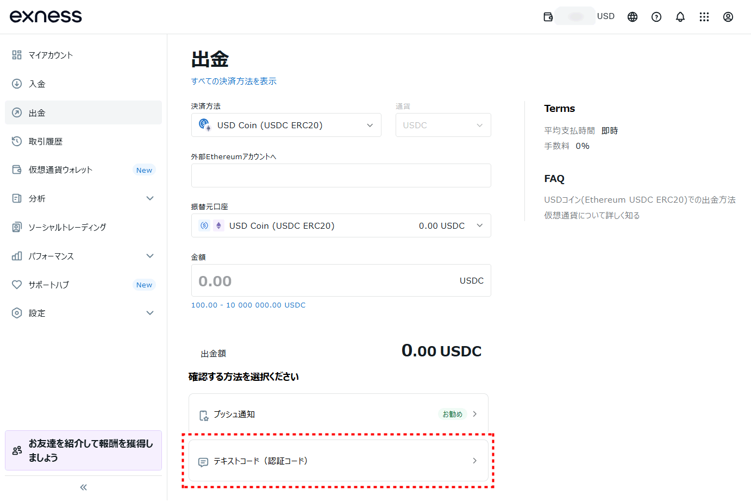Click the マイアカウント dashboard icon

tap(17, 55)
